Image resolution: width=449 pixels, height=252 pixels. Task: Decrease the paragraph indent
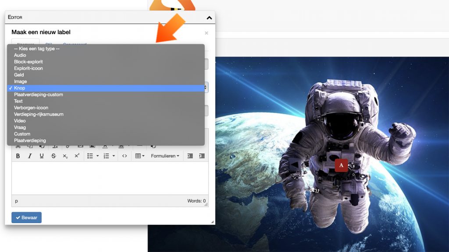[x=190, y=156]
